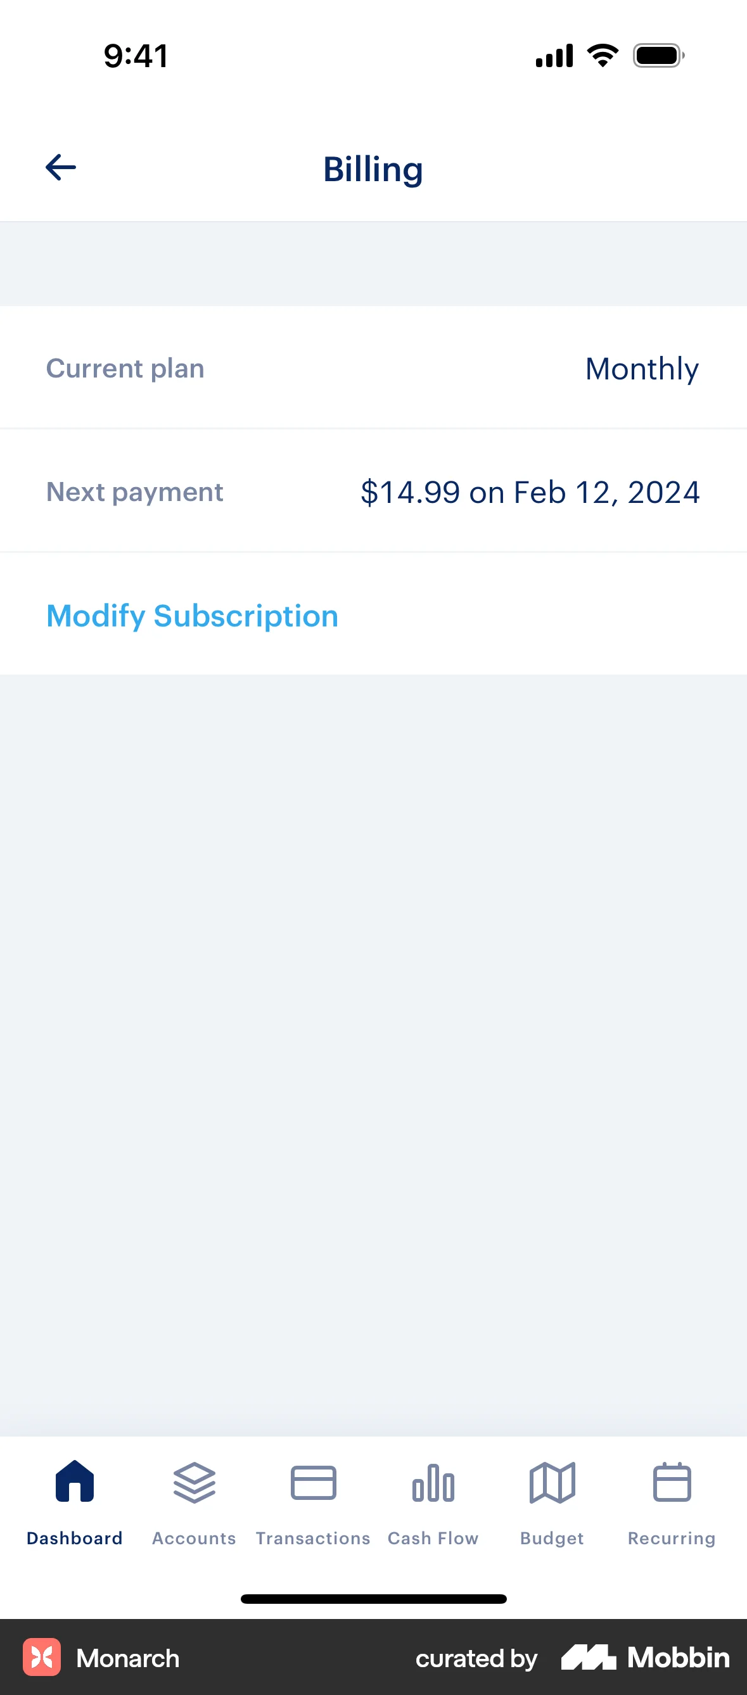Tap the Monarch logo icon

click(41, 1657)
